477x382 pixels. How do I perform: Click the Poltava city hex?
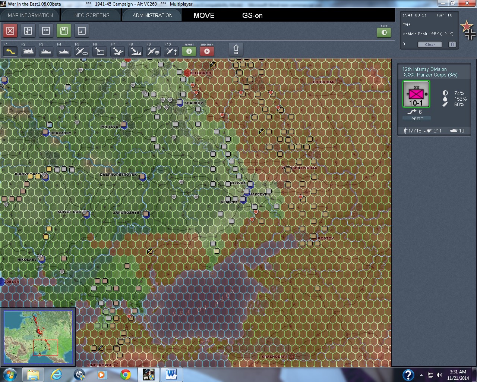coord(124,125)
